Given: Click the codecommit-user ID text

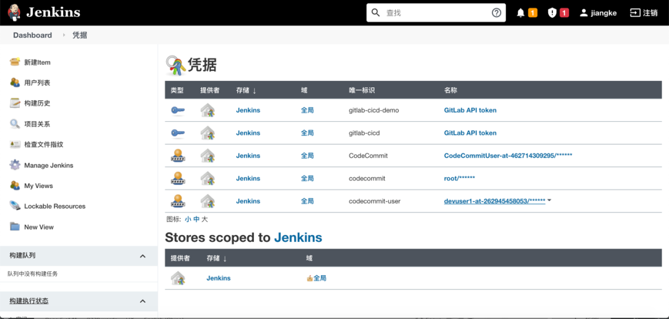Looking at the screenshot, I should tap(375, 201).
